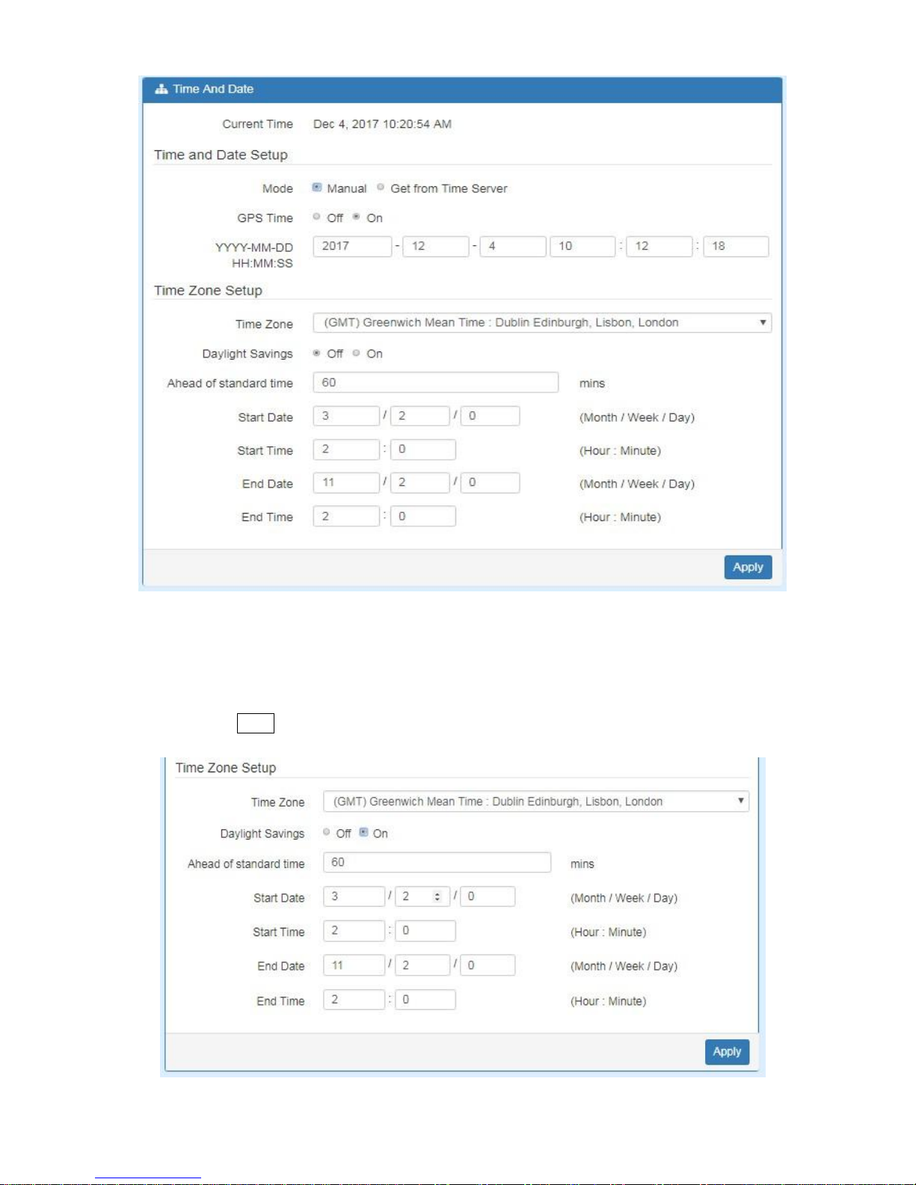Click upper End Time minute field
The width and height of the screenshot is (916, 1185).
(x=423, y=516)
